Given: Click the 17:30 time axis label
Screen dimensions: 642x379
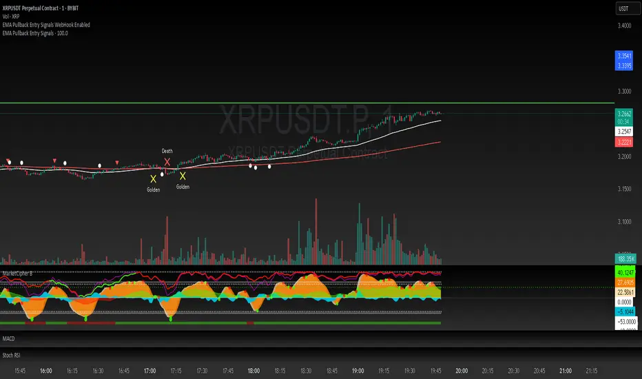Looking at the screenshot, I should [x=202, y=371].
